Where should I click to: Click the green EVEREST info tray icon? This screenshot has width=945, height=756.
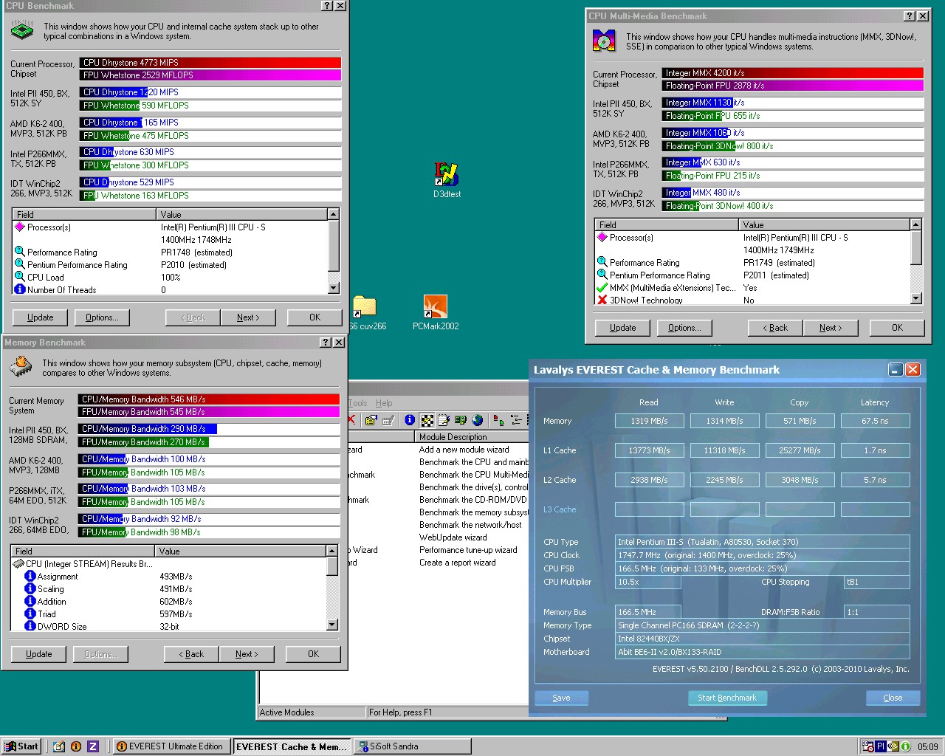coord(905,746)
